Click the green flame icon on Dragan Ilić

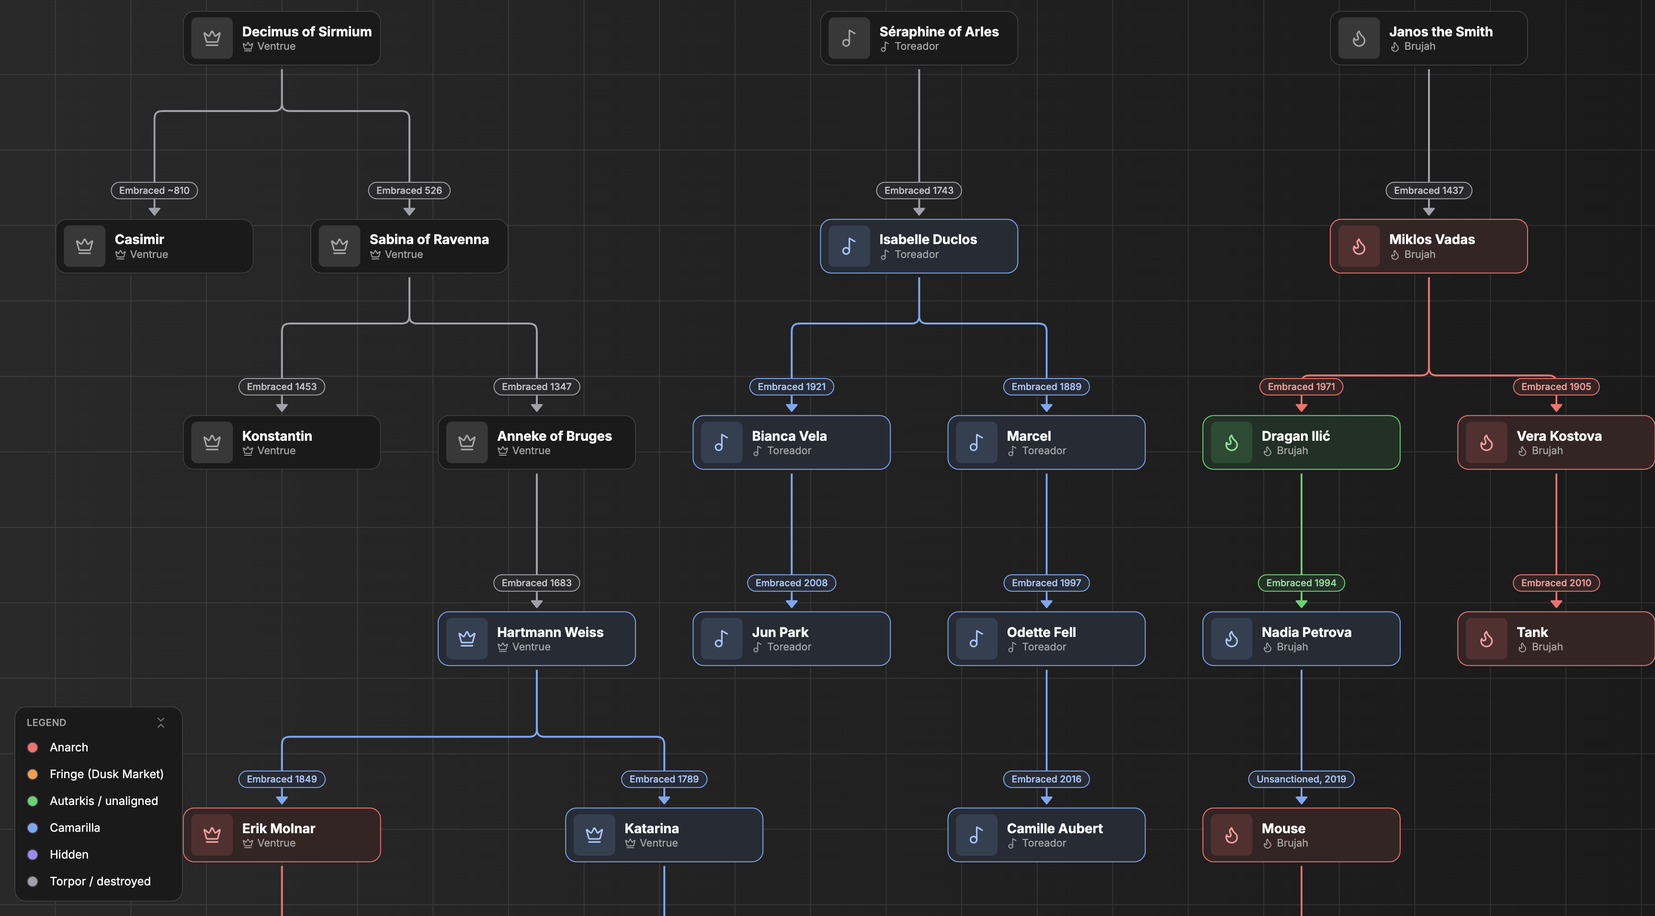(1232, 442)
